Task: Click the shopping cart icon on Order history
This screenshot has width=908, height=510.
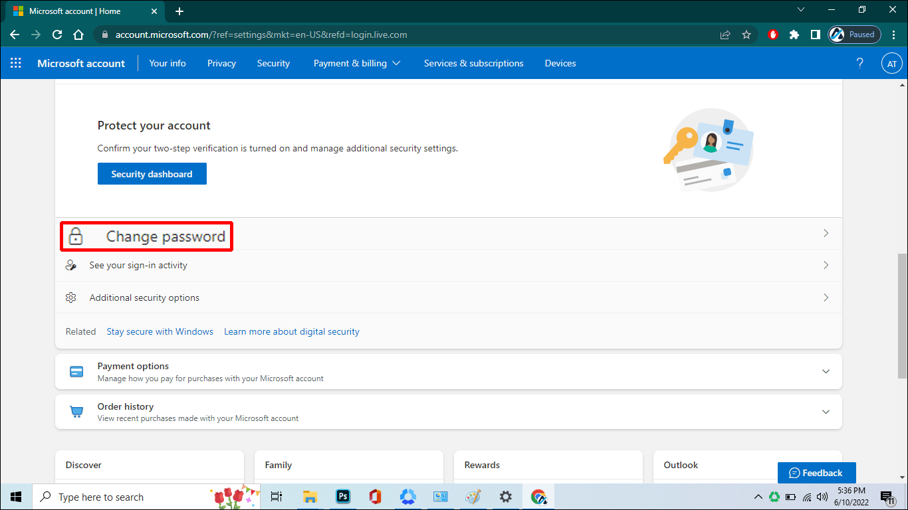Action: 76,412
